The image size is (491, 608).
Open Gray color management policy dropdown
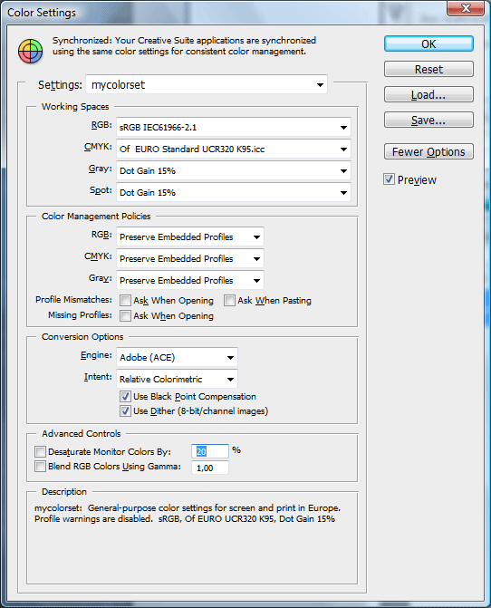[x=190, y=280]
